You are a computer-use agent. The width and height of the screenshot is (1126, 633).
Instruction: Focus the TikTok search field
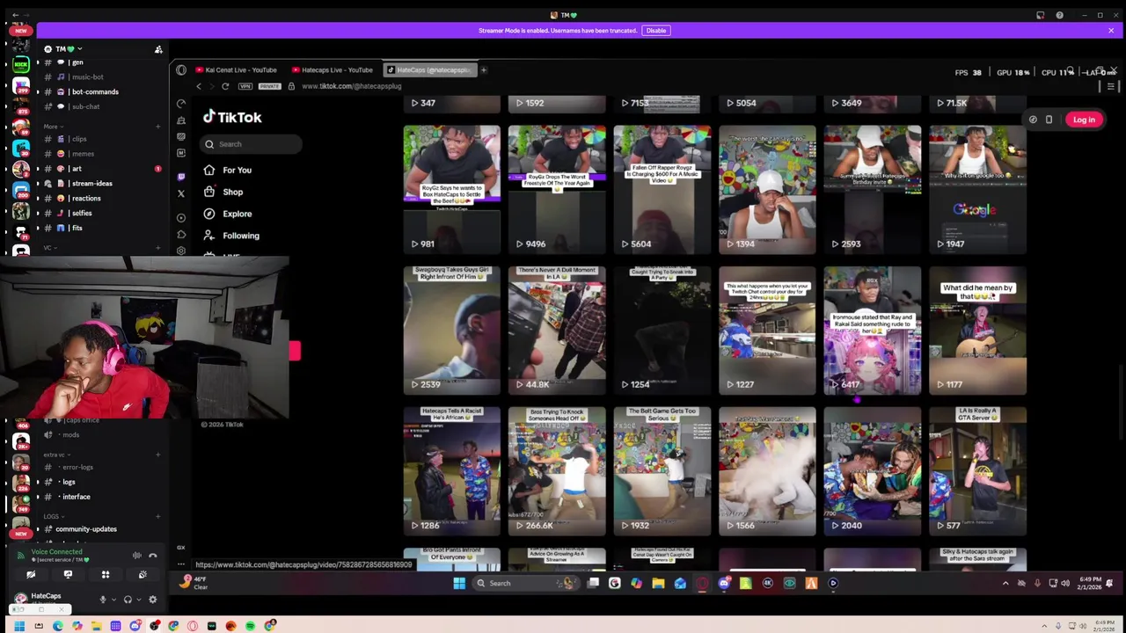pyautogui.click(x=252, y=144)
